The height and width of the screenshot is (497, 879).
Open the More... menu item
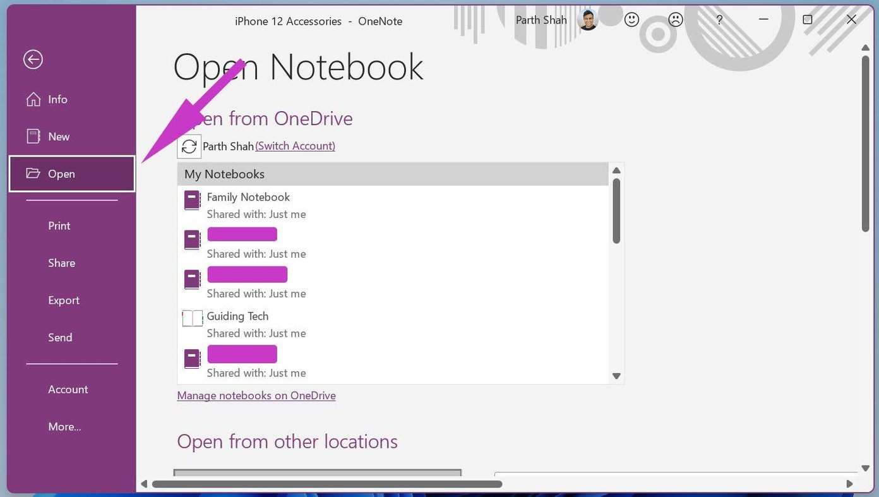[x=64, y=426]
